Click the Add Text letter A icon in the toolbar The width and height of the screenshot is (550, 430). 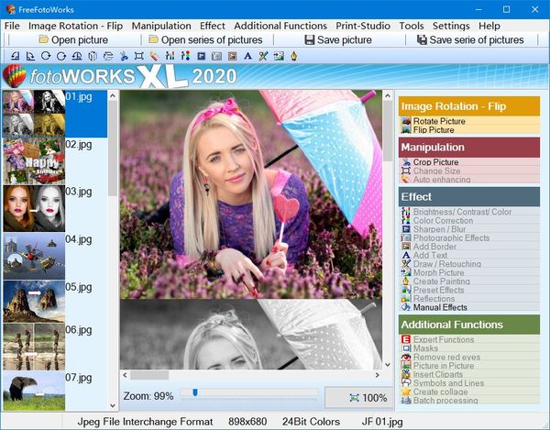[247, 56]
